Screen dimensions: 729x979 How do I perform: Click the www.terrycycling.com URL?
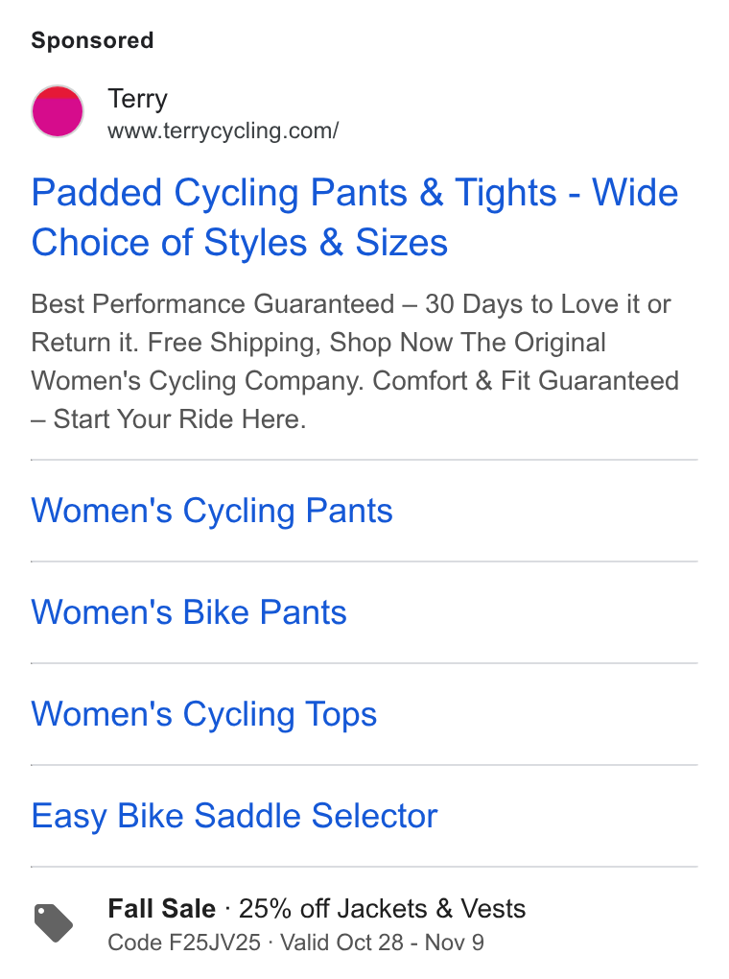[x=223, y=131]
